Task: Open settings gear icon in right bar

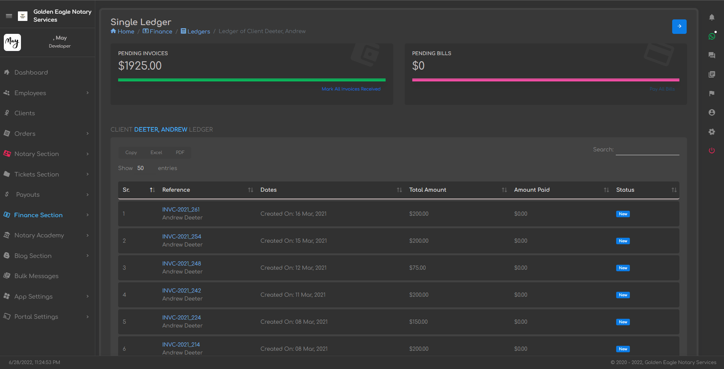Action: (x=711, y=132)
